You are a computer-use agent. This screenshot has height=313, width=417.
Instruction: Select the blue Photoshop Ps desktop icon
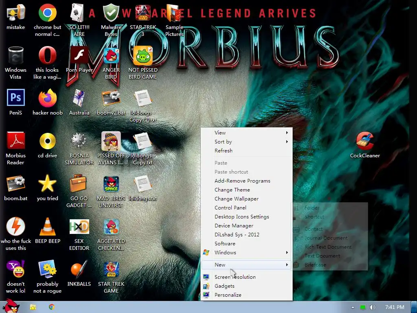click(x=16, y=98)
